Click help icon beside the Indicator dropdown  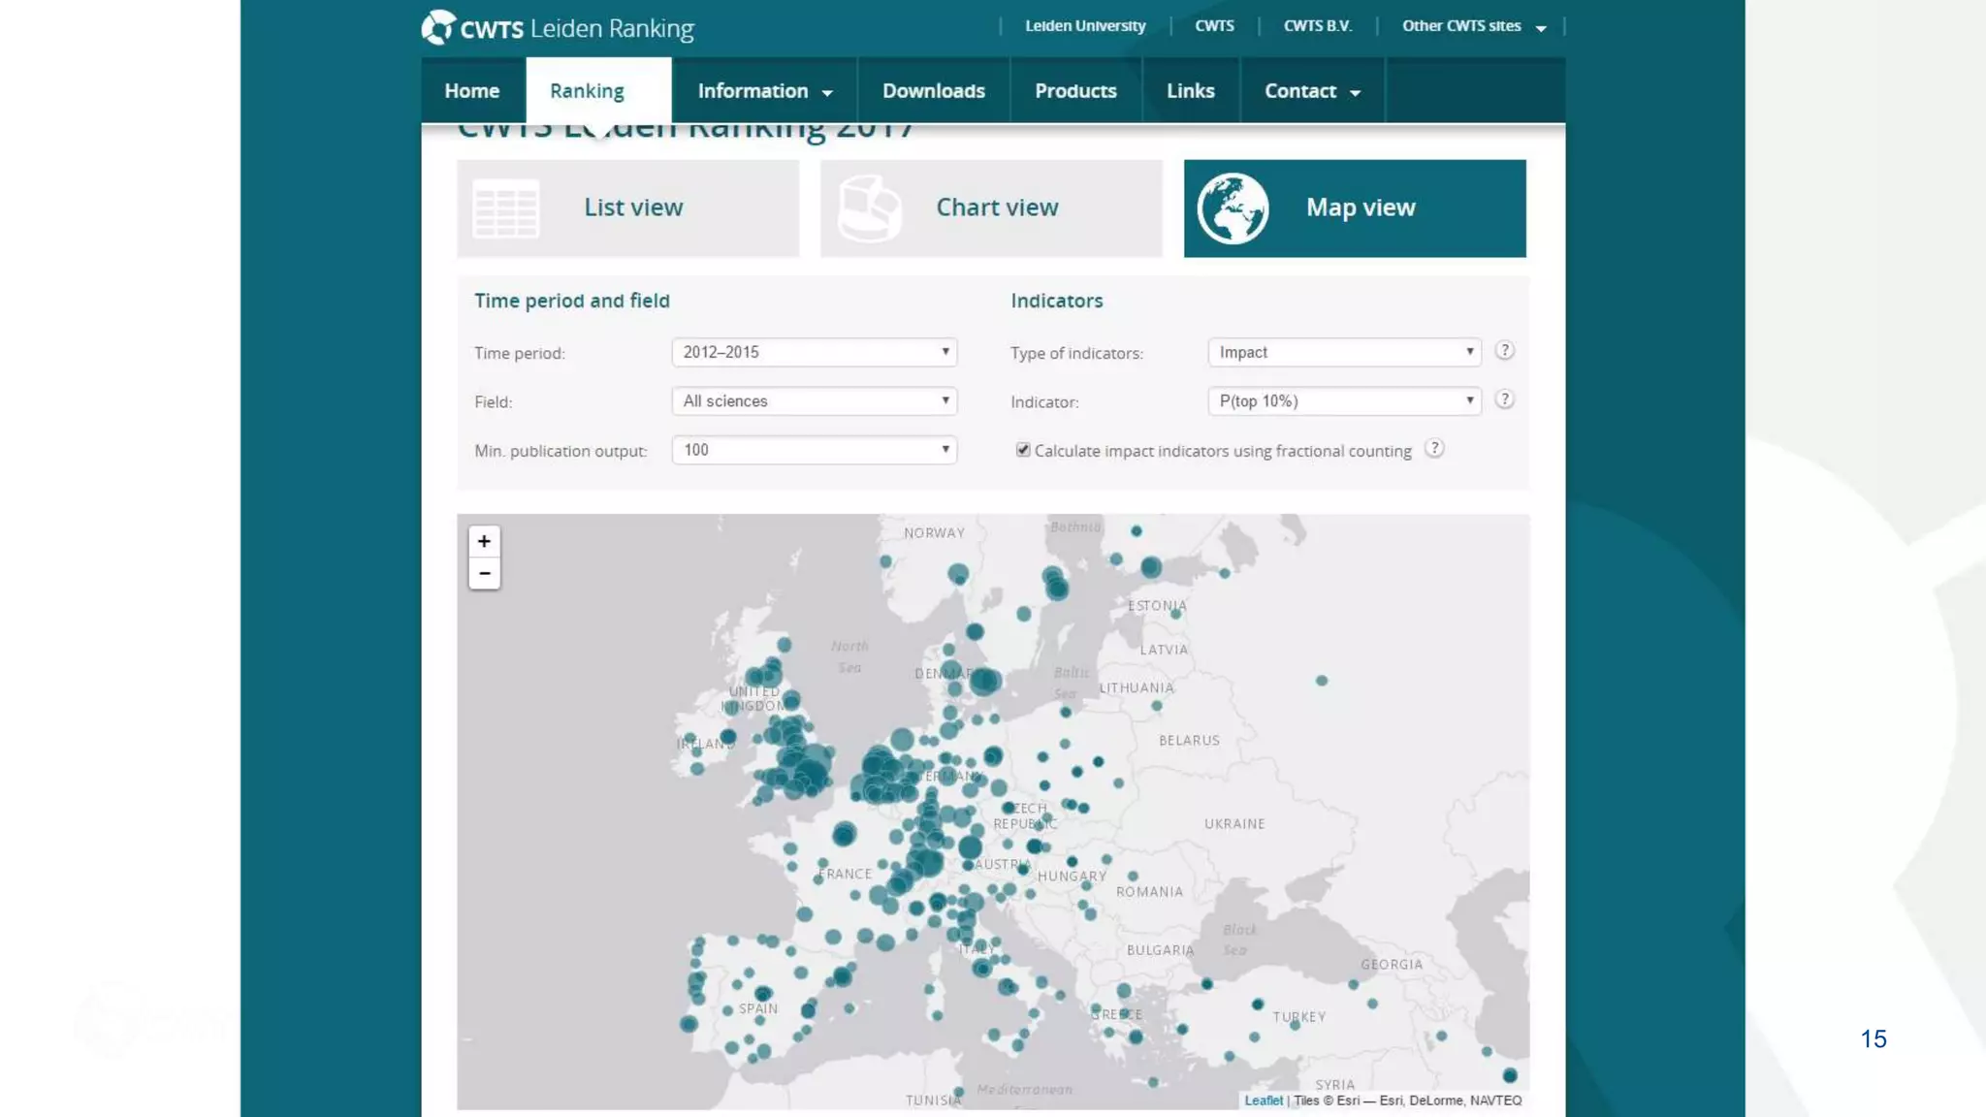tap(1504, 399)
